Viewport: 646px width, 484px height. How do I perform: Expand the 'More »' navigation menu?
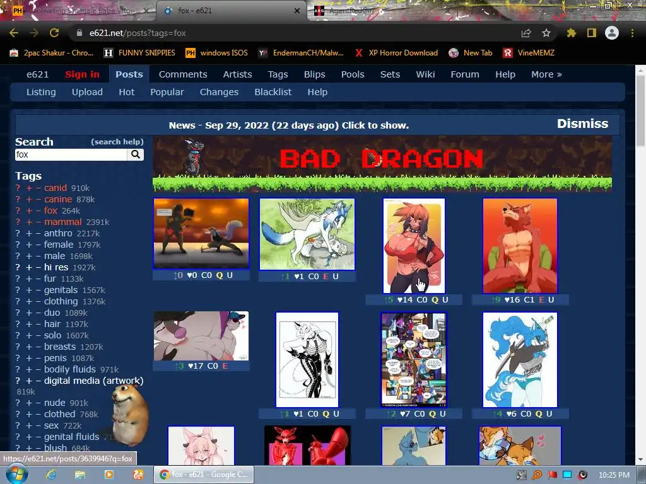(x=546, y=74)
